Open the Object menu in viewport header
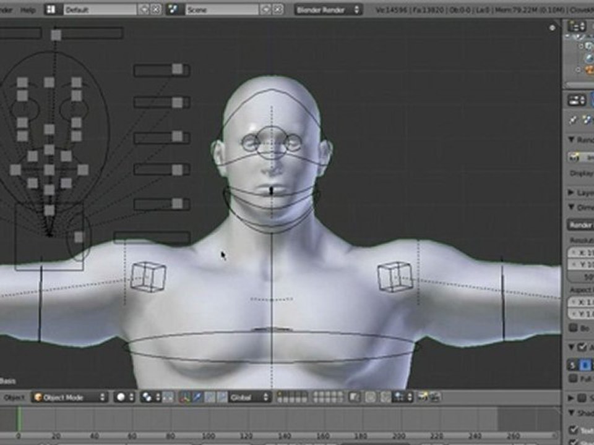This screenshot has height=445, width=594. tap(14, 397)
